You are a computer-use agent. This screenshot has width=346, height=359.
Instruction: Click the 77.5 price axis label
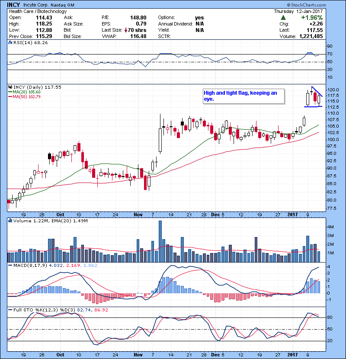click(332, 208)
